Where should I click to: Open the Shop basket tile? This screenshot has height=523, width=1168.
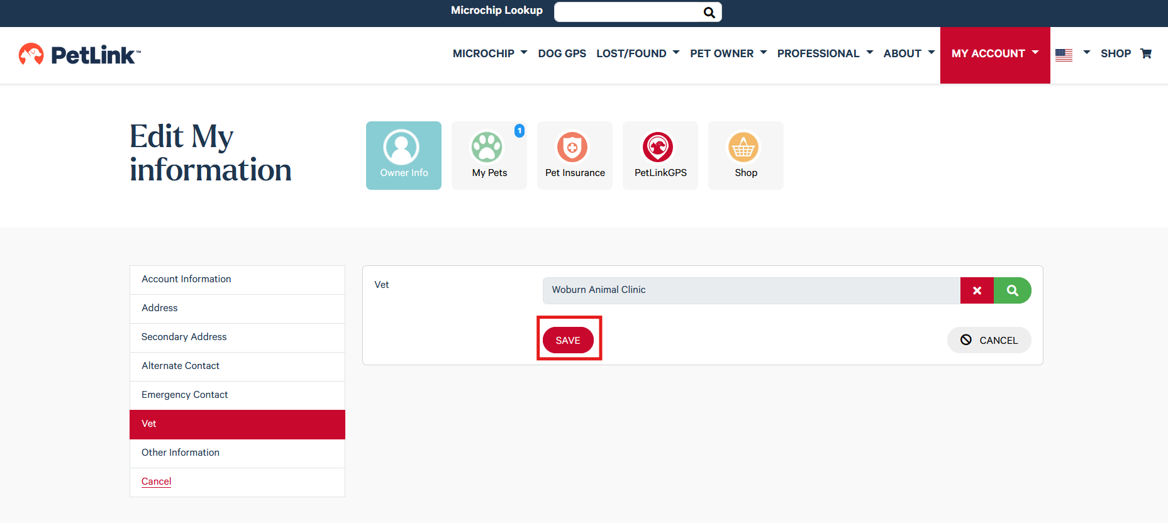[746, 155]
